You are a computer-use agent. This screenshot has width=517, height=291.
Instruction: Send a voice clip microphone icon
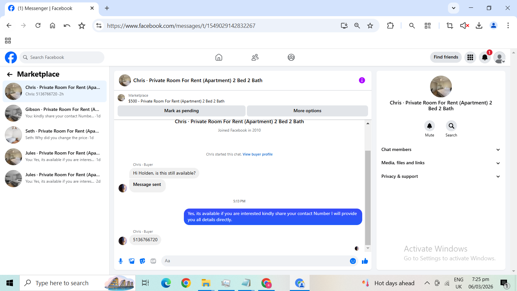click(x=121, y=261)
